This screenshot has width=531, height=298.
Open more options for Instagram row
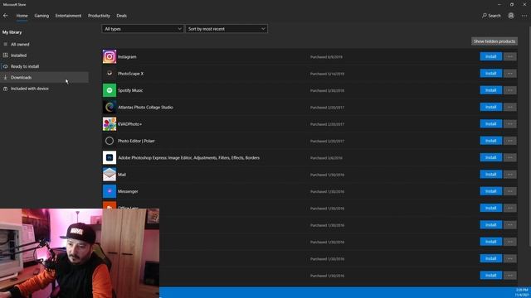(x=510, y=56)
